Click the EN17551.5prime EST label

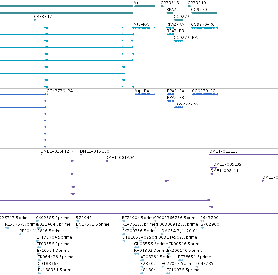point(93,224)
